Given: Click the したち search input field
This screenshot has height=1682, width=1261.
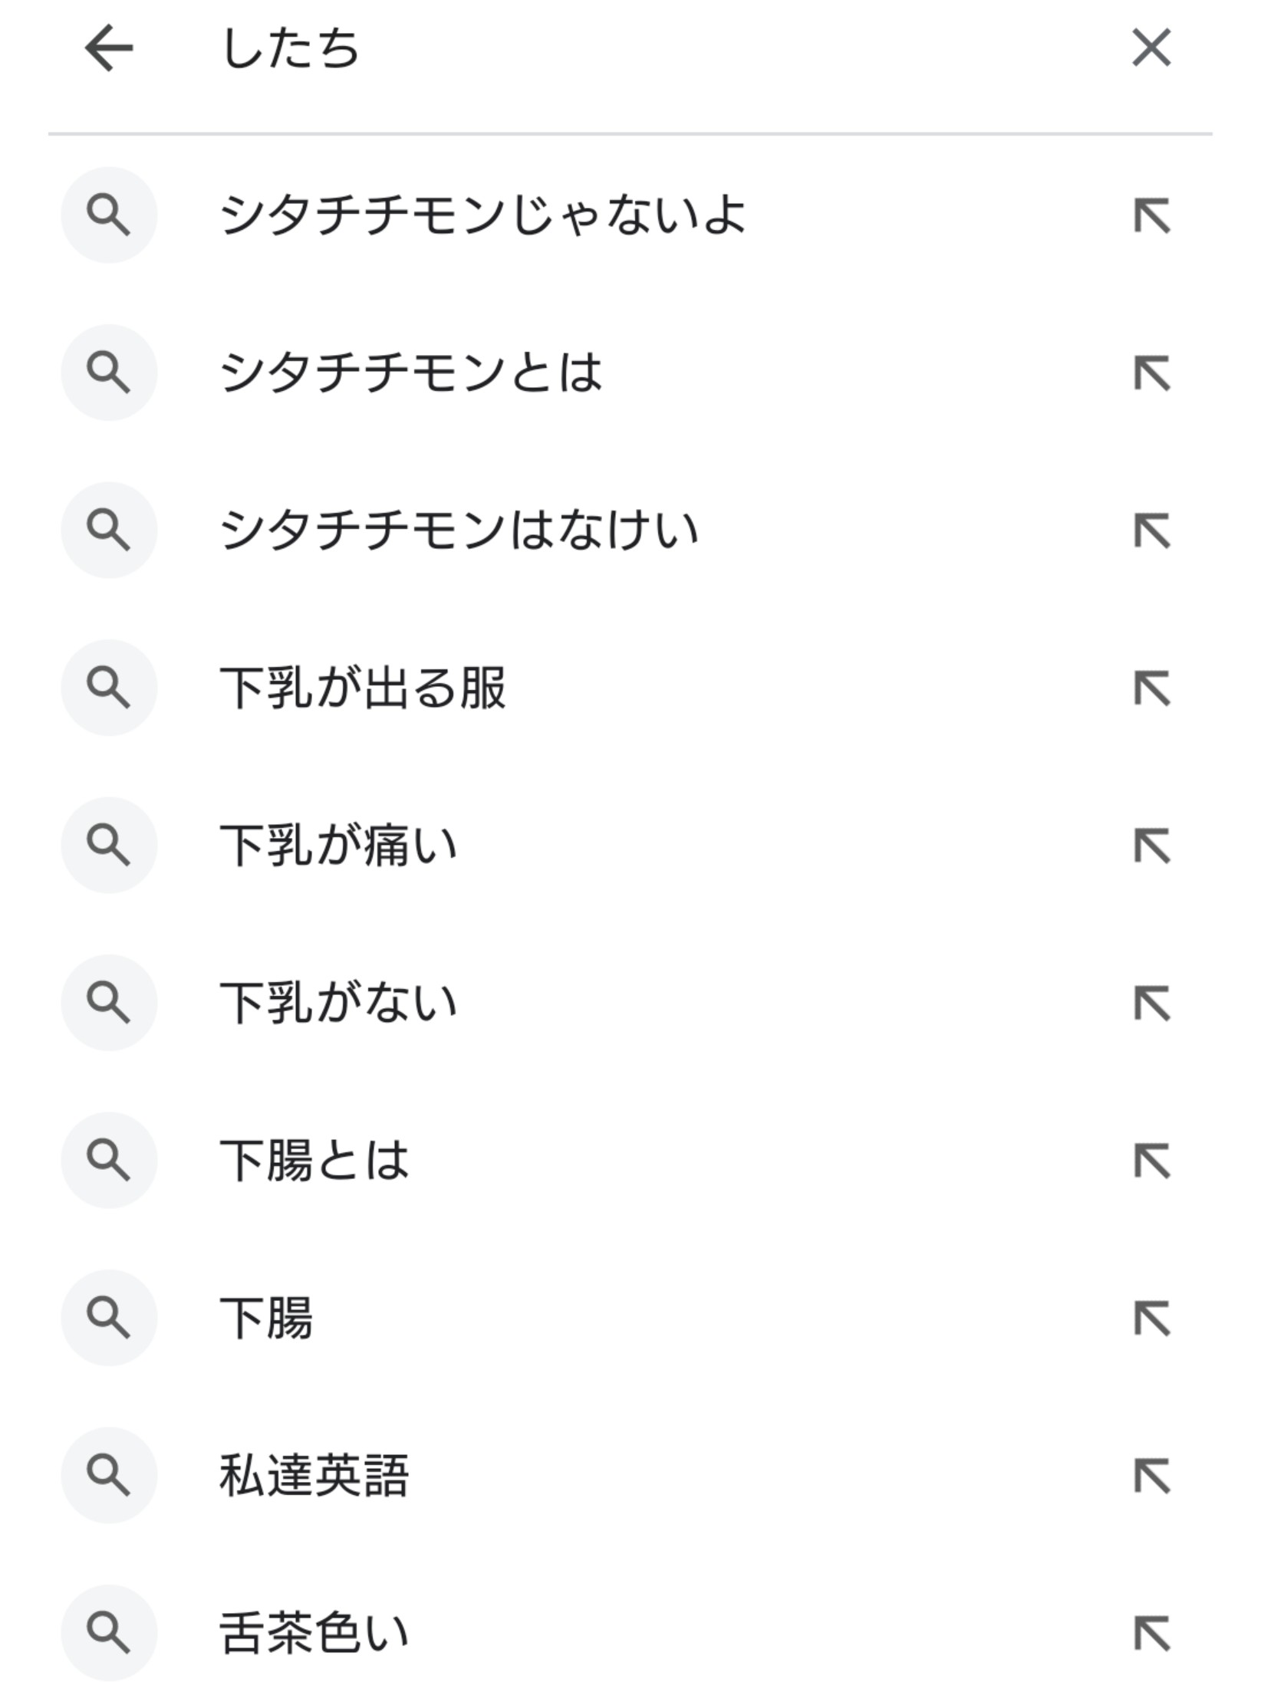Looking at the screenshot, I should [x=614, y=50].
